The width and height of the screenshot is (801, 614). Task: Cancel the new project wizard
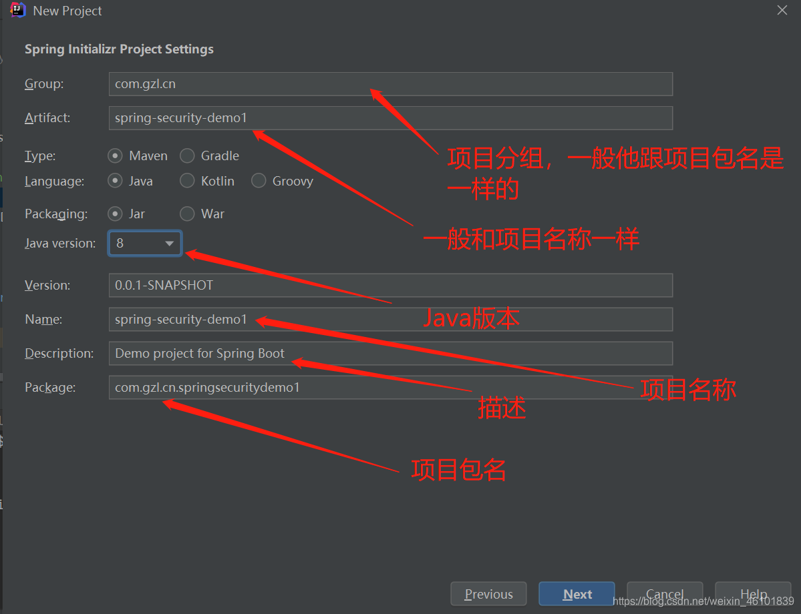pyautogui.click(x=665, y=594)
